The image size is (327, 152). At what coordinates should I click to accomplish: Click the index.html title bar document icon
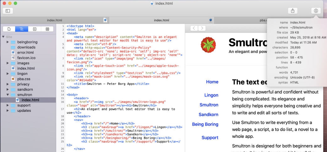pyautogui.click(x=152, y=3)
